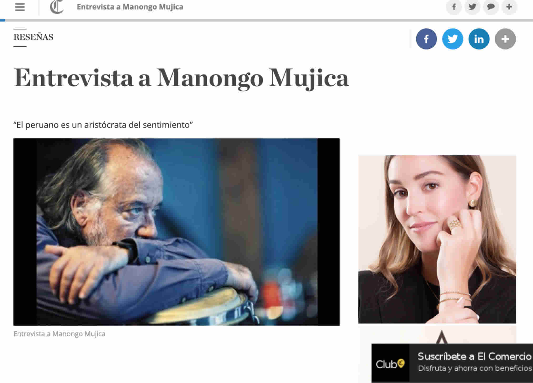533x383 pixels.
Task: Click small Twitter icon in top bar
Action: [x=472, y=7]
